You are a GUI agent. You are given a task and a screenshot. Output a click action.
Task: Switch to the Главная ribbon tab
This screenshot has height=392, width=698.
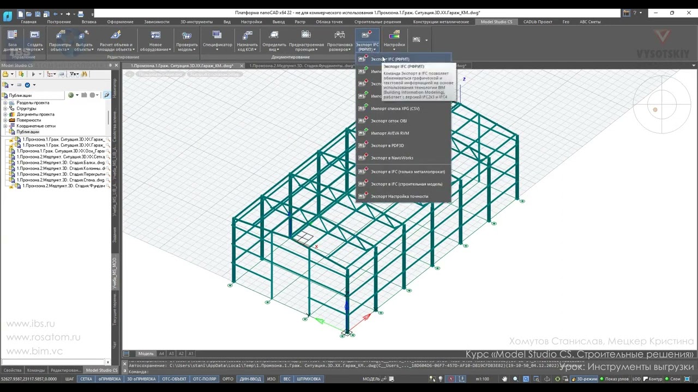click(x=28, y=22)
